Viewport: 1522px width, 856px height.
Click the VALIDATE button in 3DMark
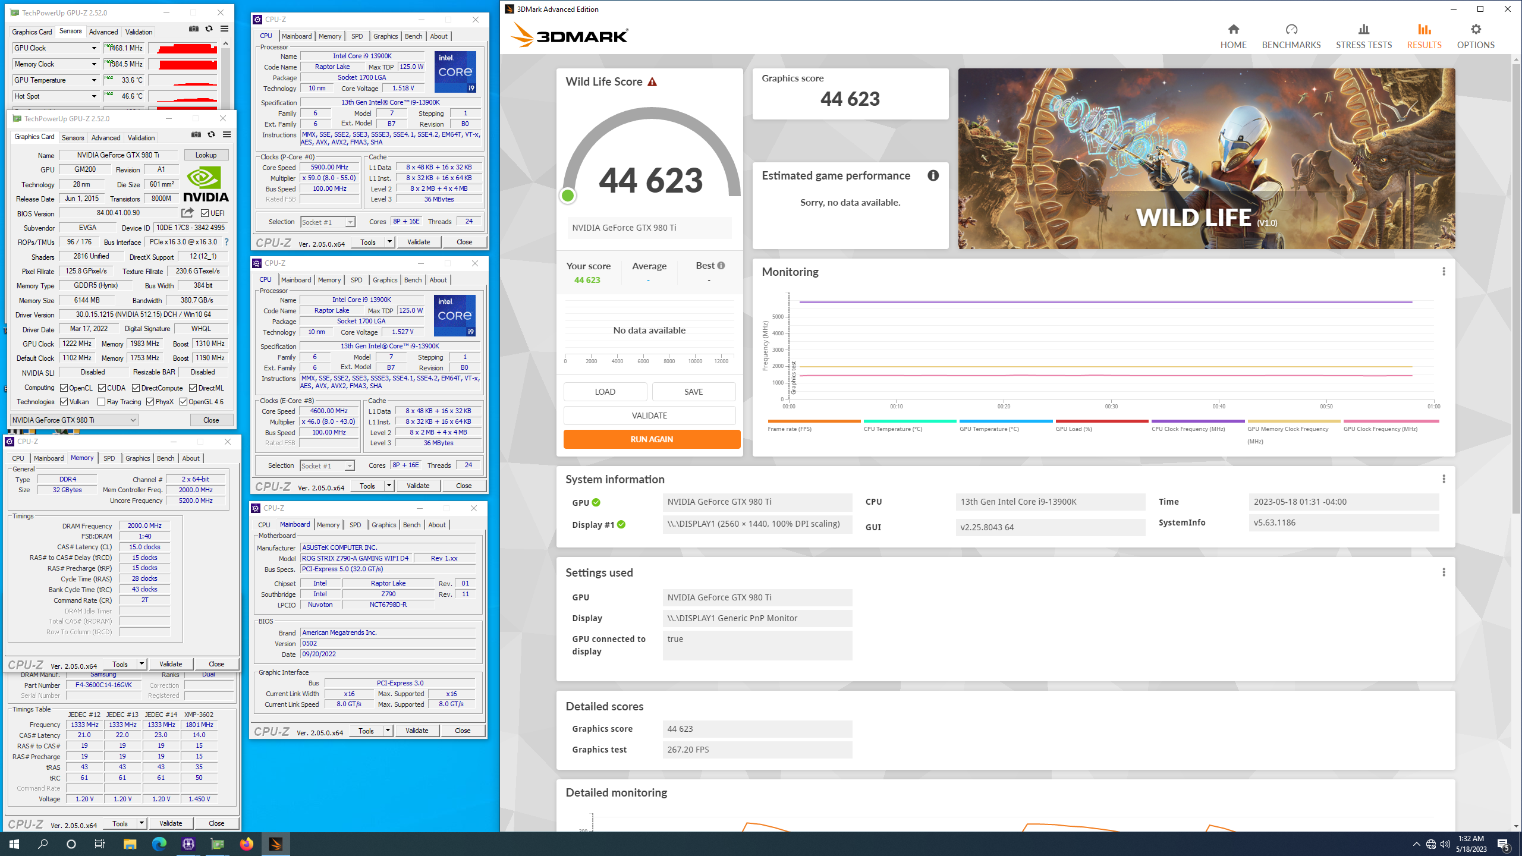(649, 416)
